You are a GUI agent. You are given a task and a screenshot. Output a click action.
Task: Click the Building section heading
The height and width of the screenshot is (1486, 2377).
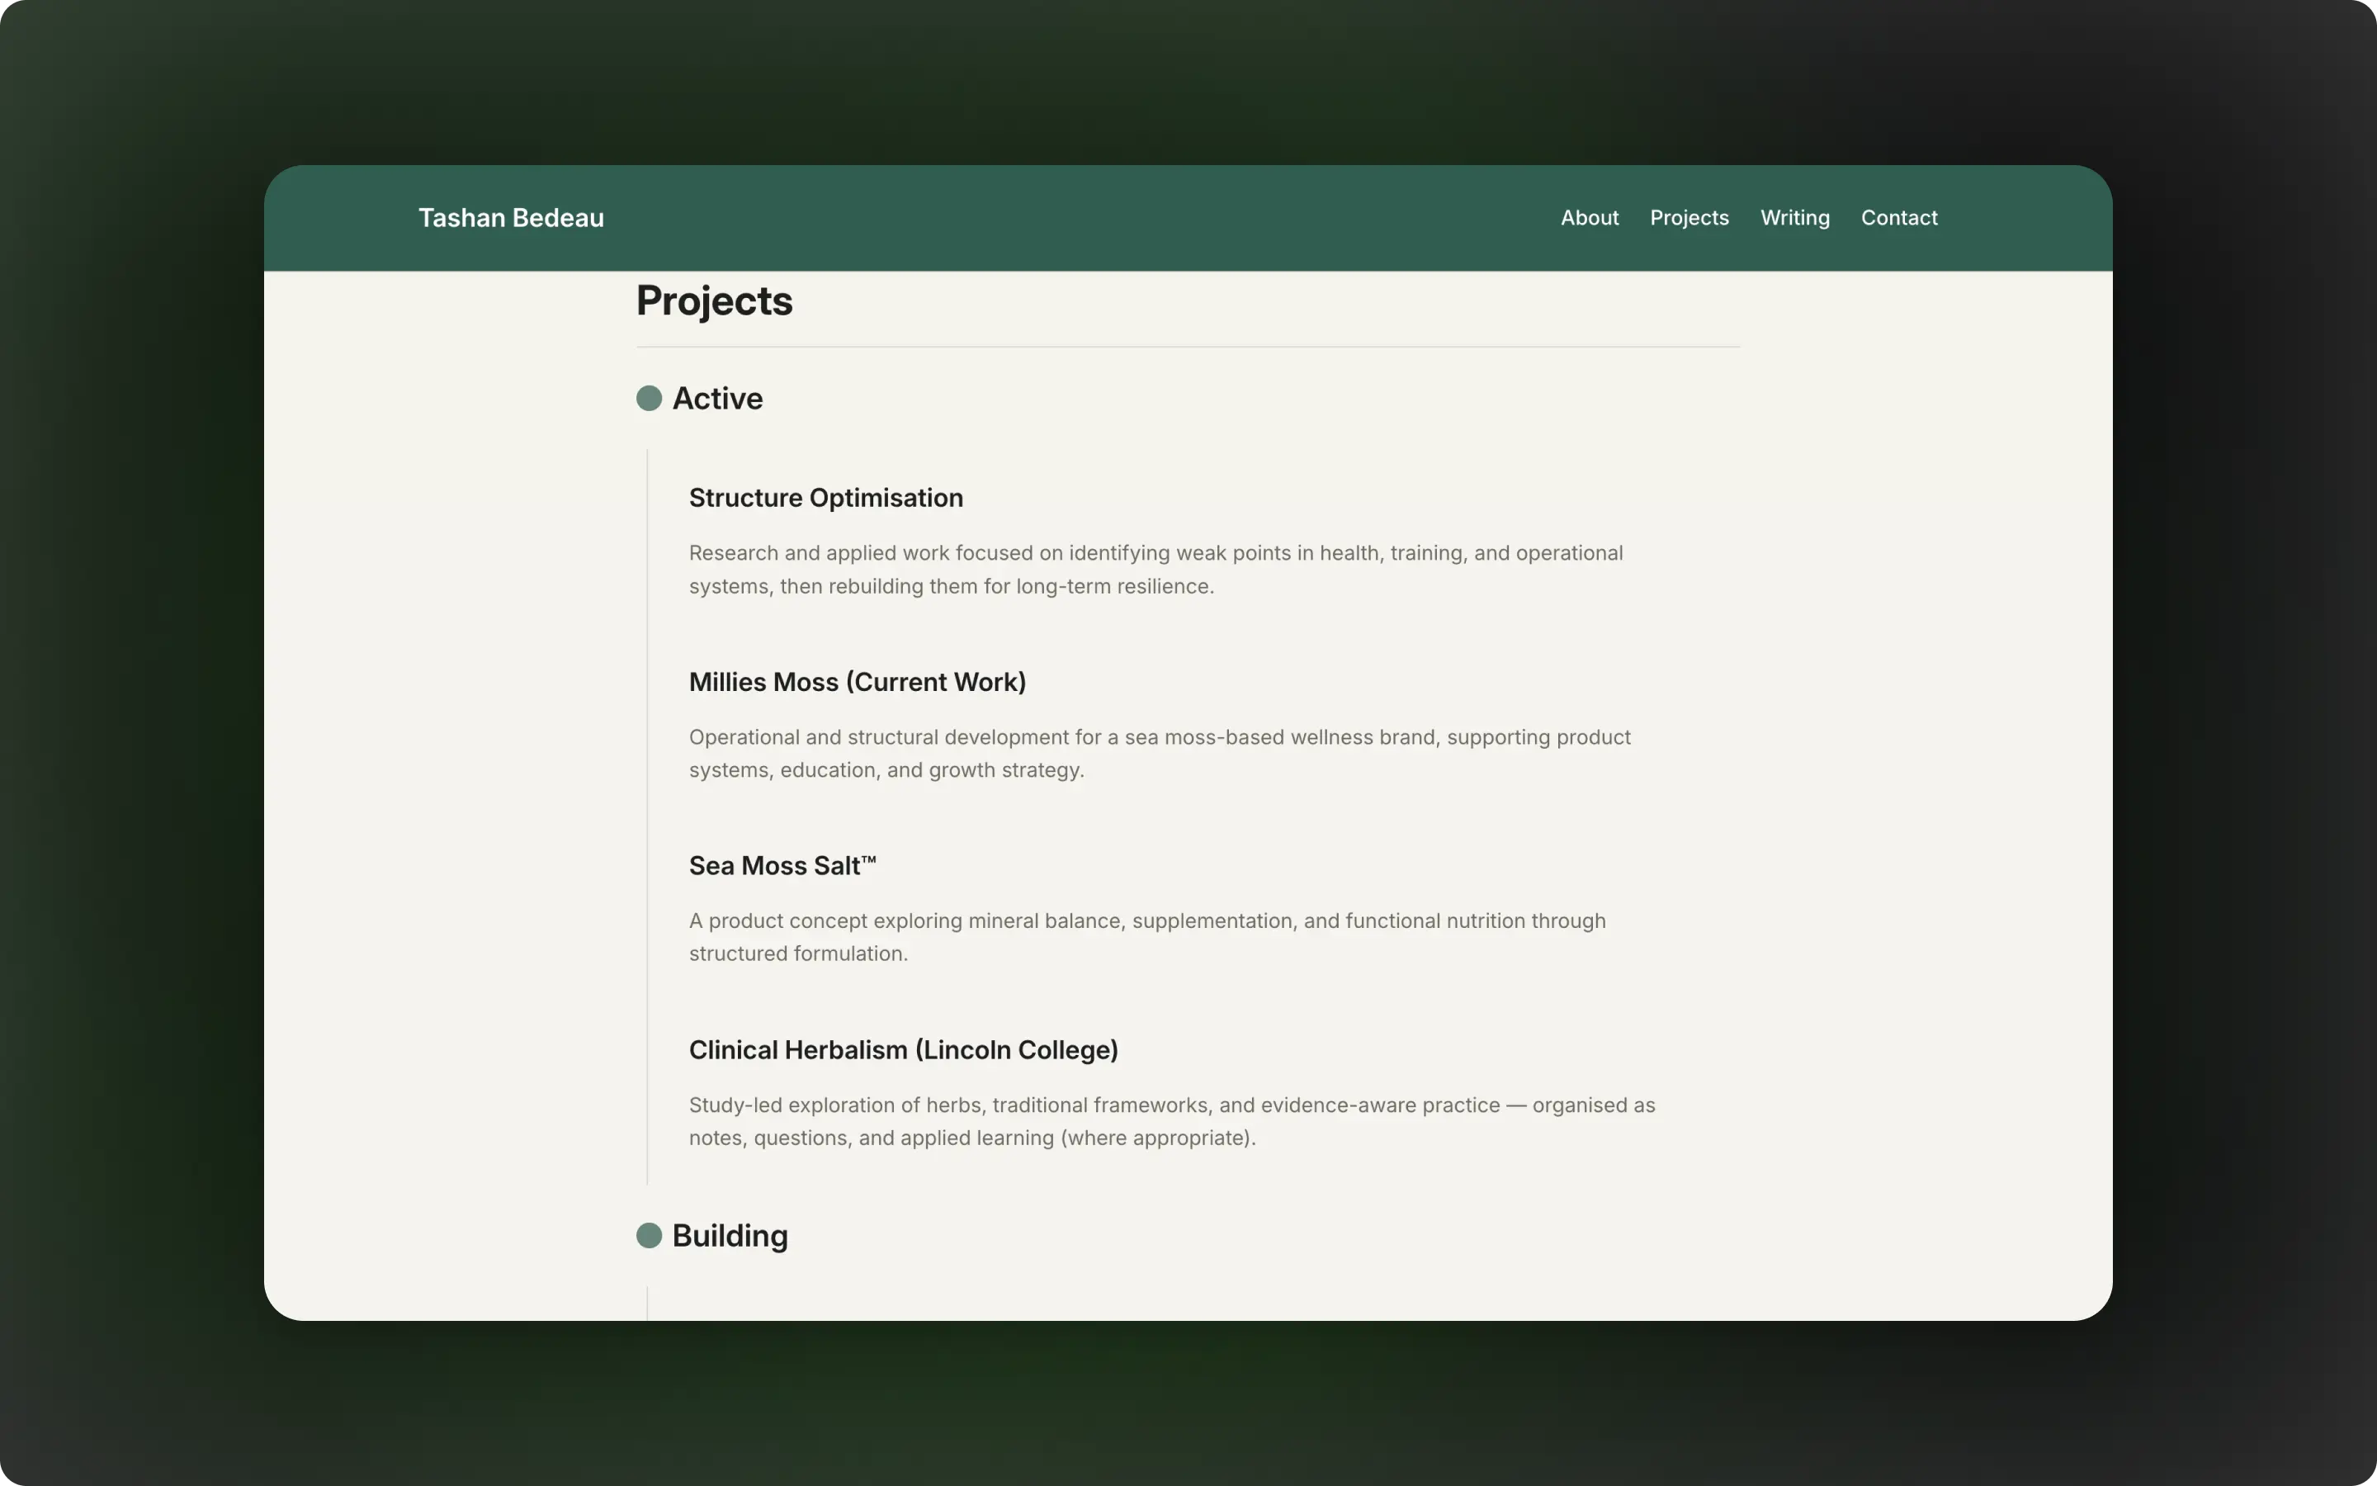(x=730, y=1235)
